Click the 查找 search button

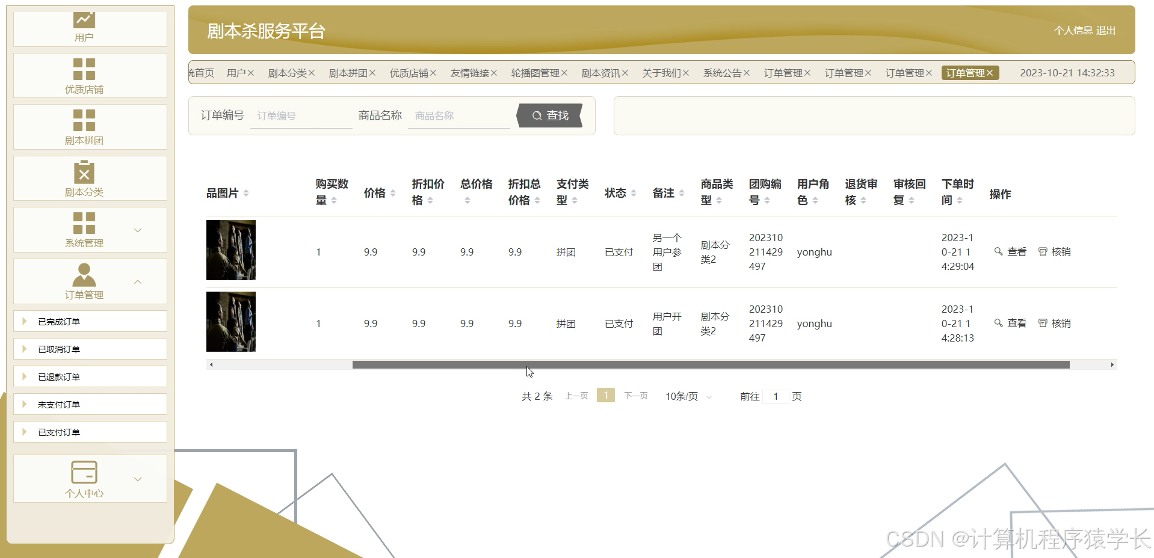550,115
